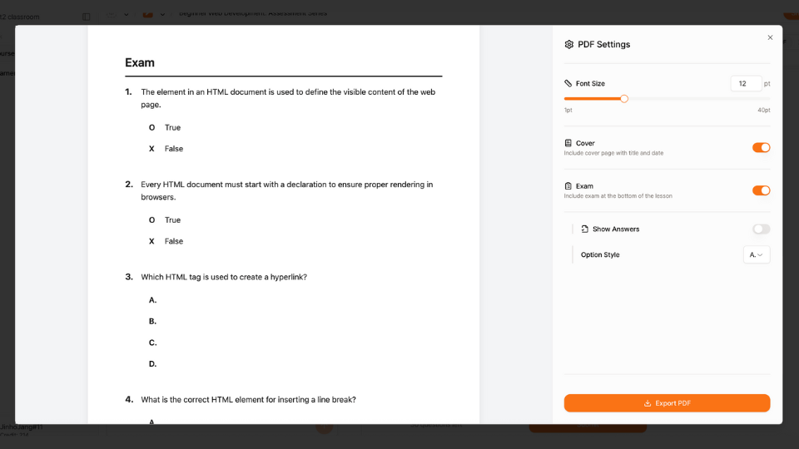Click option A of hyperlink question
Viewport: 799px width, 449px height.
153,300
